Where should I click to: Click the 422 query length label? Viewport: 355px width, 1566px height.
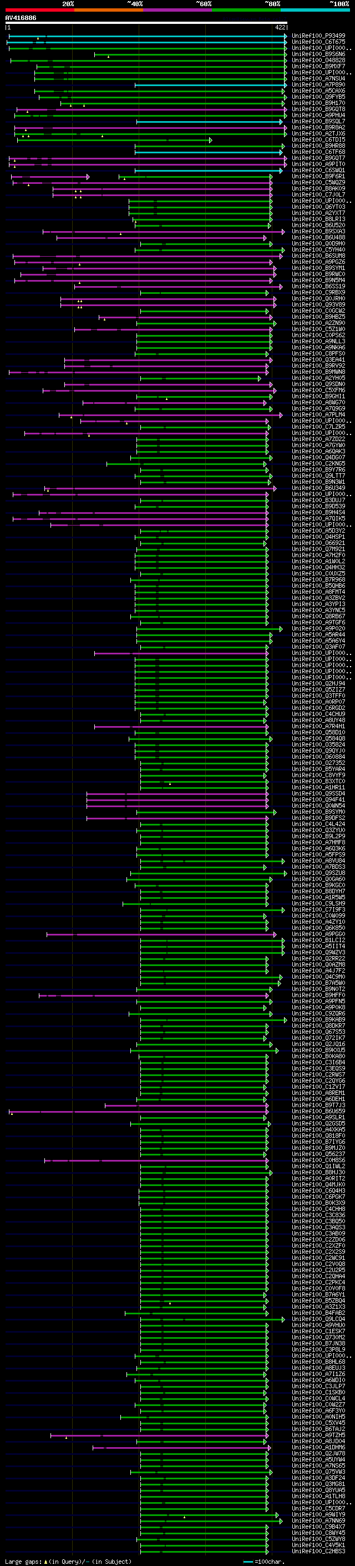tap(280, 27)
